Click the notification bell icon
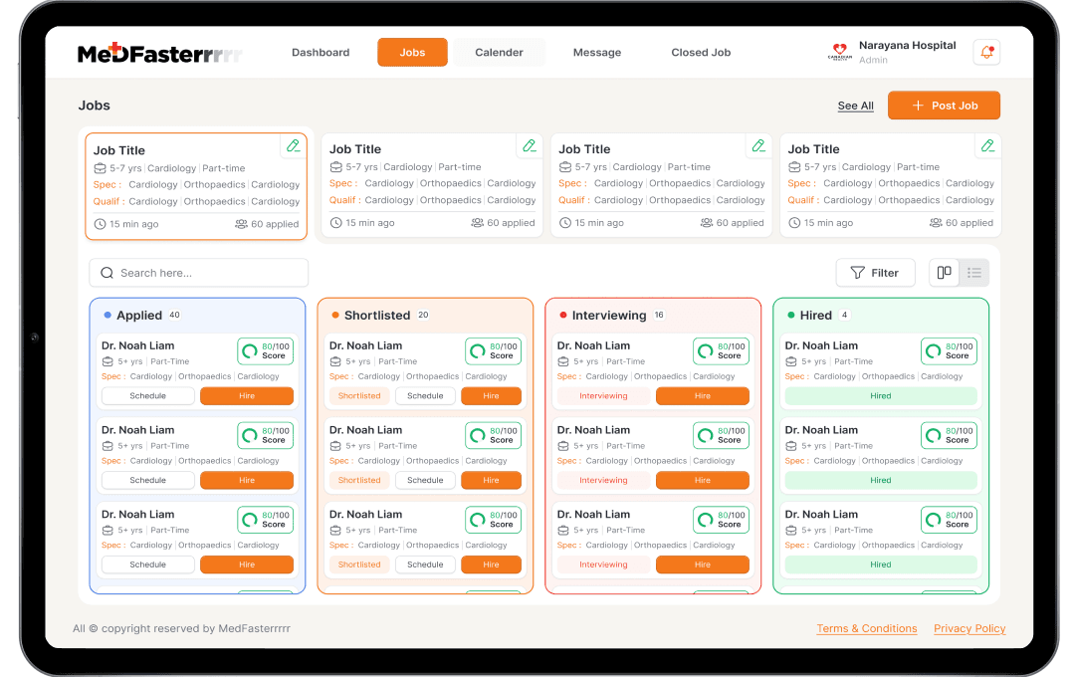Screen dimensions: 1074x677 pos(986,53)
